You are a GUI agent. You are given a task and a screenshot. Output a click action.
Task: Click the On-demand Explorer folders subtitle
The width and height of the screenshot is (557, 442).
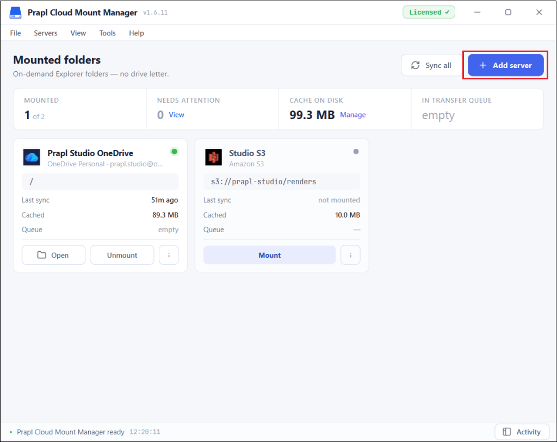coord(91,74)
